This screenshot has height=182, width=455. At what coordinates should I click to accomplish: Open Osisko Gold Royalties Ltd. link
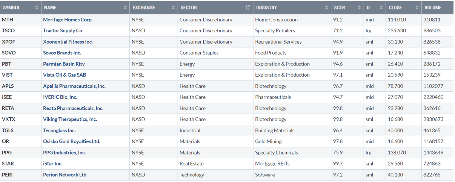pyautogui.click(x=72, y=141)
